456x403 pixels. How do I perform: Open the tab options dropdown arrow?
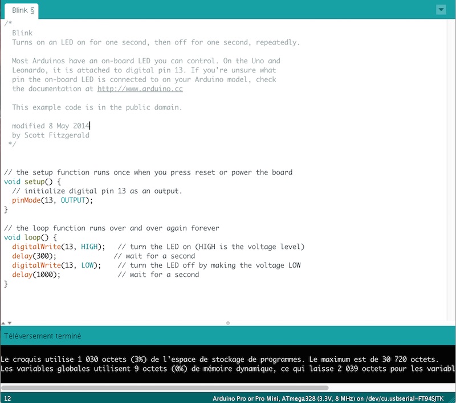[441, 10]
